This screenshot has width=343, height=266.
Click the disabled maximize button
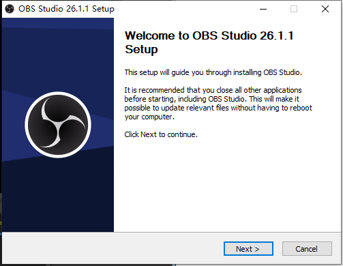point(294,9)
